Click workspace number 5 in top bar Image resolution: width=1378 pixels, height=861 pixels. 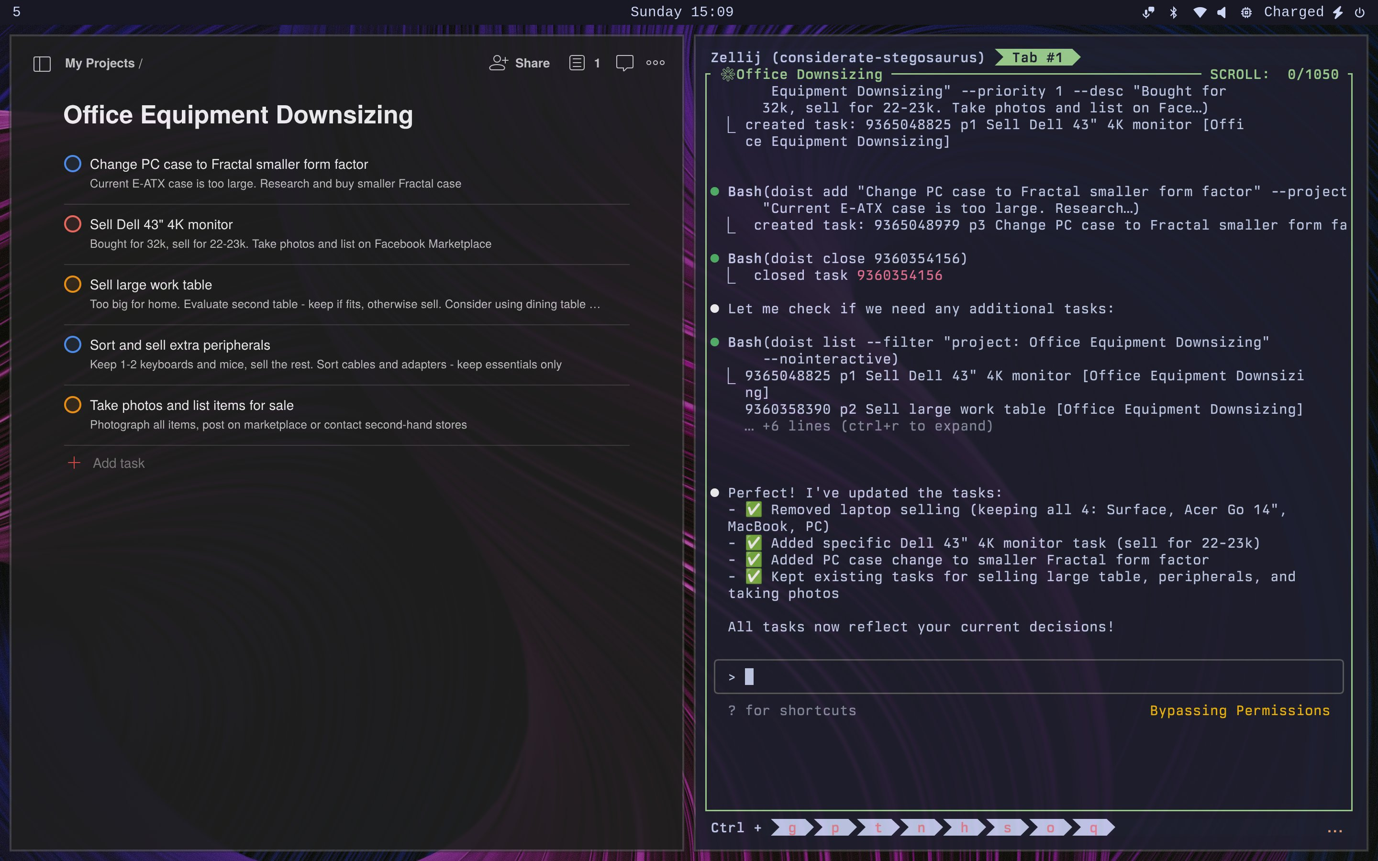pyautogui.click(x=17, y=12)
